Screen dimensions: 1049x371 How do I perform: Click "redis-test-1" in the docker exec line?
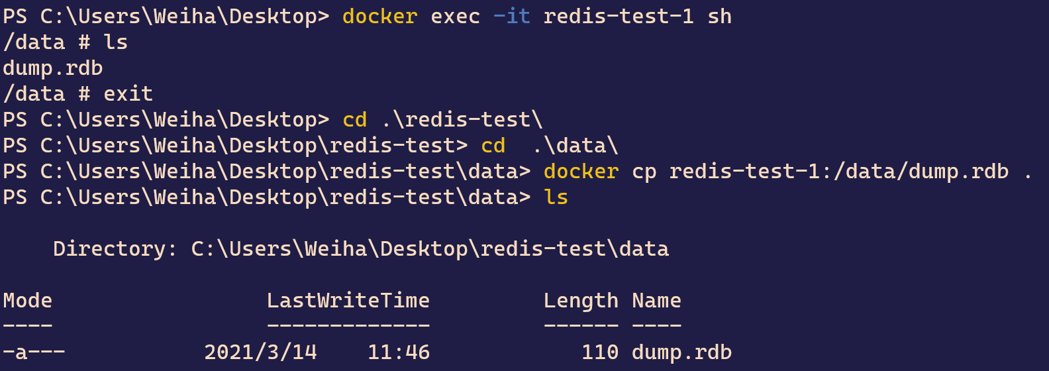click(619, 17)
